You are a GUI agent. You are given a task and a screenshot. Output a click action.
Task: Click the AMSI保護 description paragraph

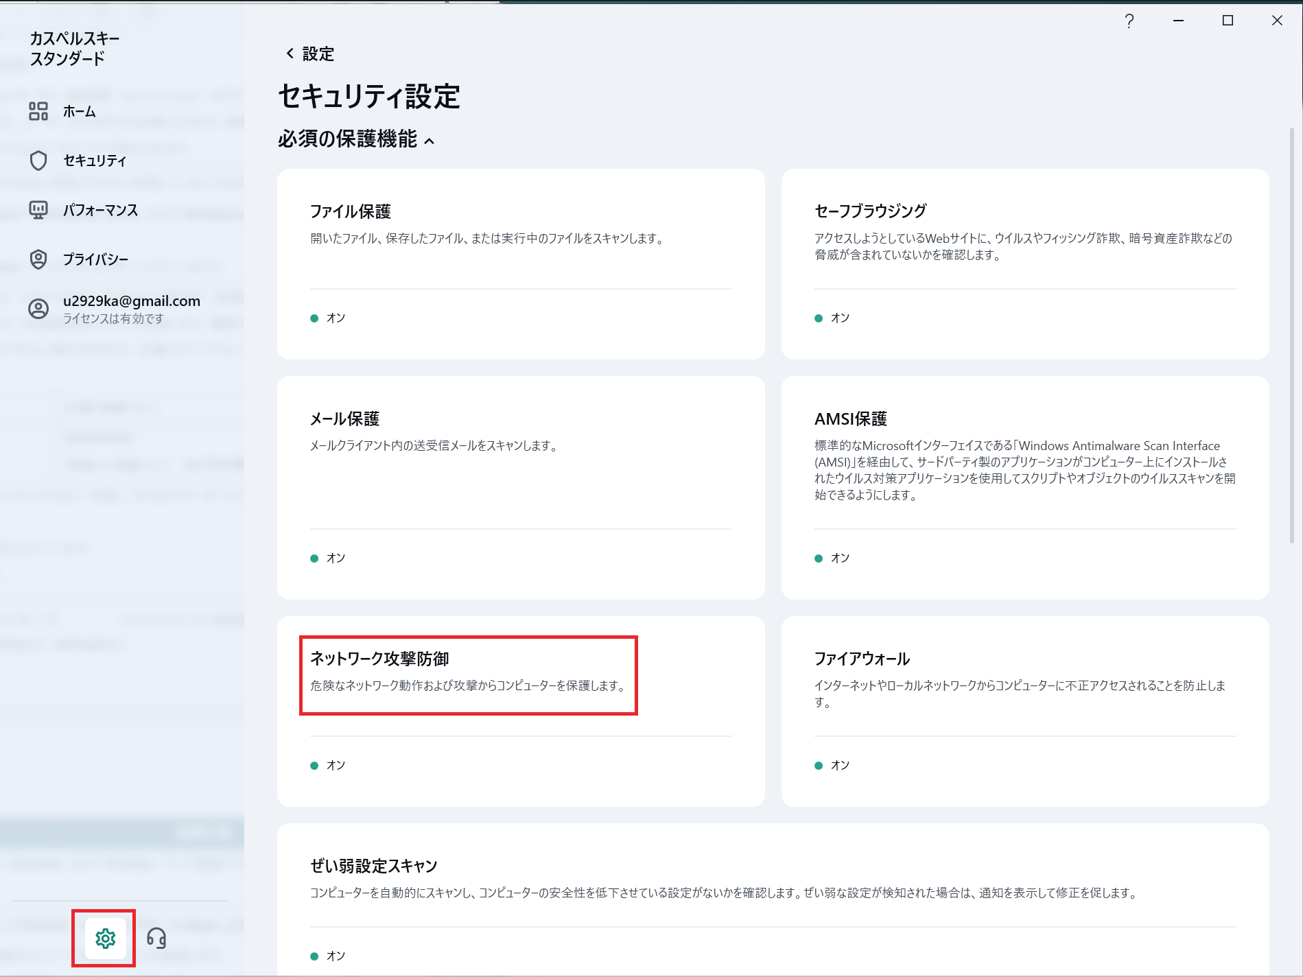pyautogui.click(x=1025, y=470)
